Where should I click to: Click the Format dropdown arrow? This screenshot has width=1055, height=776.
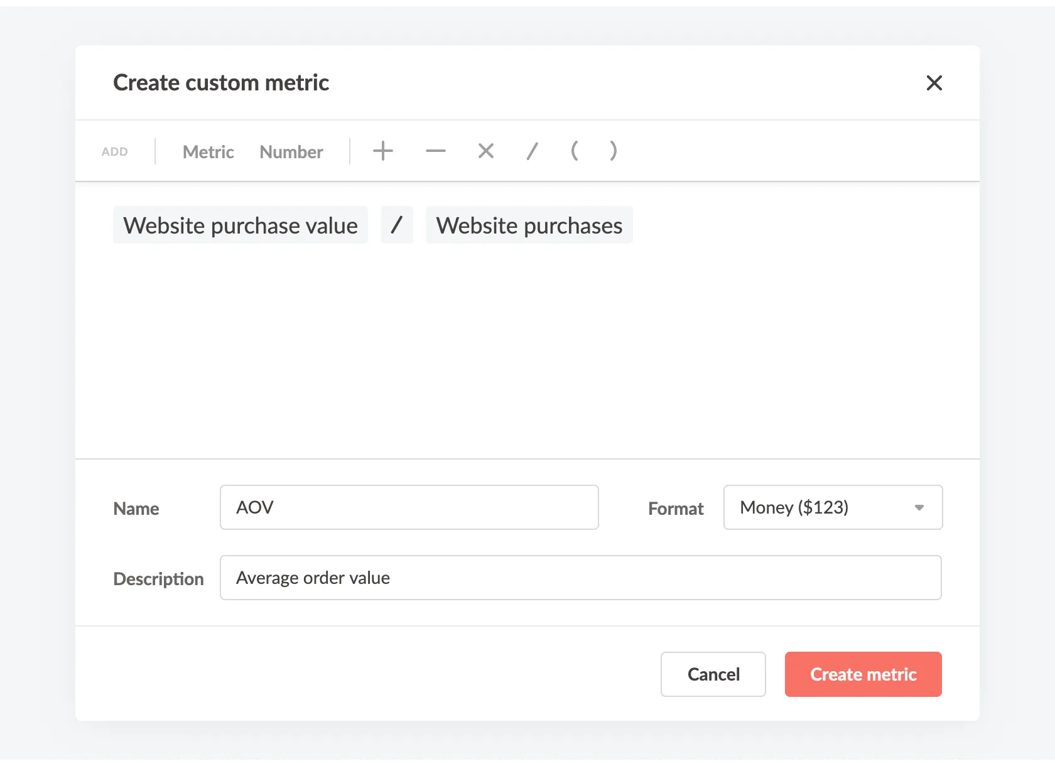coord(920,507)
